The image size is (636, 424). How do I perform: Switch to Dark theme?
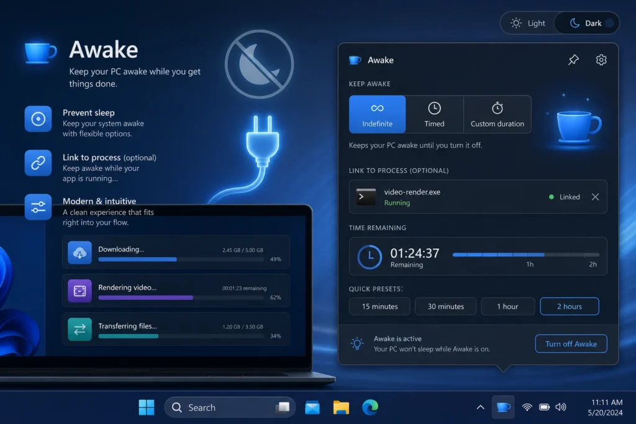coord(587,23)
